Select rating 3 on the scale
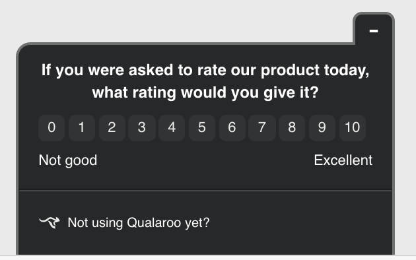The image size is (416, 260). [x=142, y=128]
